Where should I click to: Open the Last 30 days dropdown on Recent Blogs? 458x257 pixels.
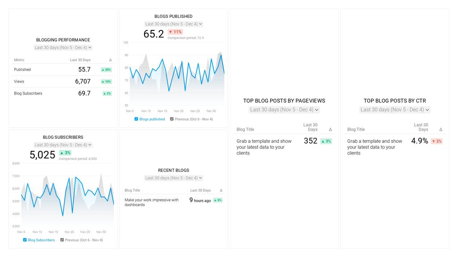pos(173,178)
